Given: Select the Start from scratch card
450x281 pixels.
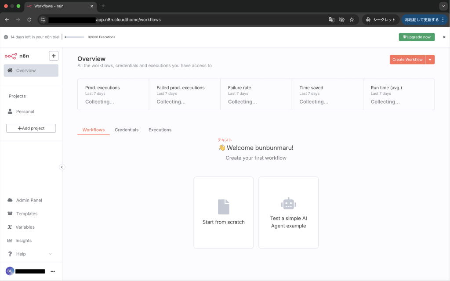Looking at the screenshot, I should [x=223, y=213].
